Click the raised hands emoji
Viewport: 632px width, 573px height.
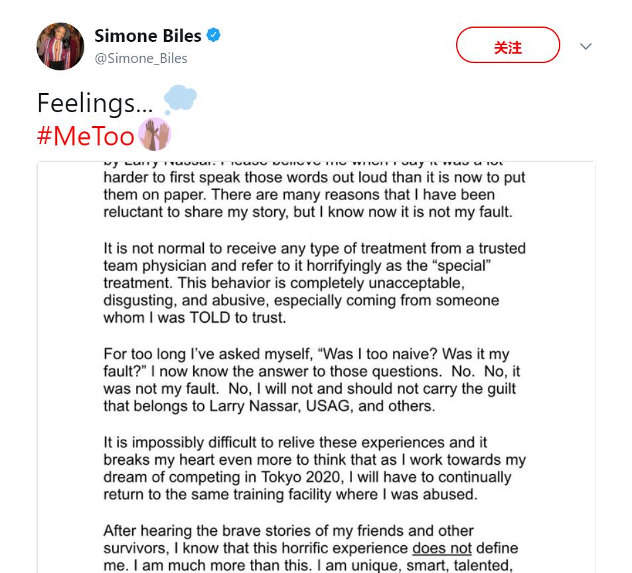[155, 135]
